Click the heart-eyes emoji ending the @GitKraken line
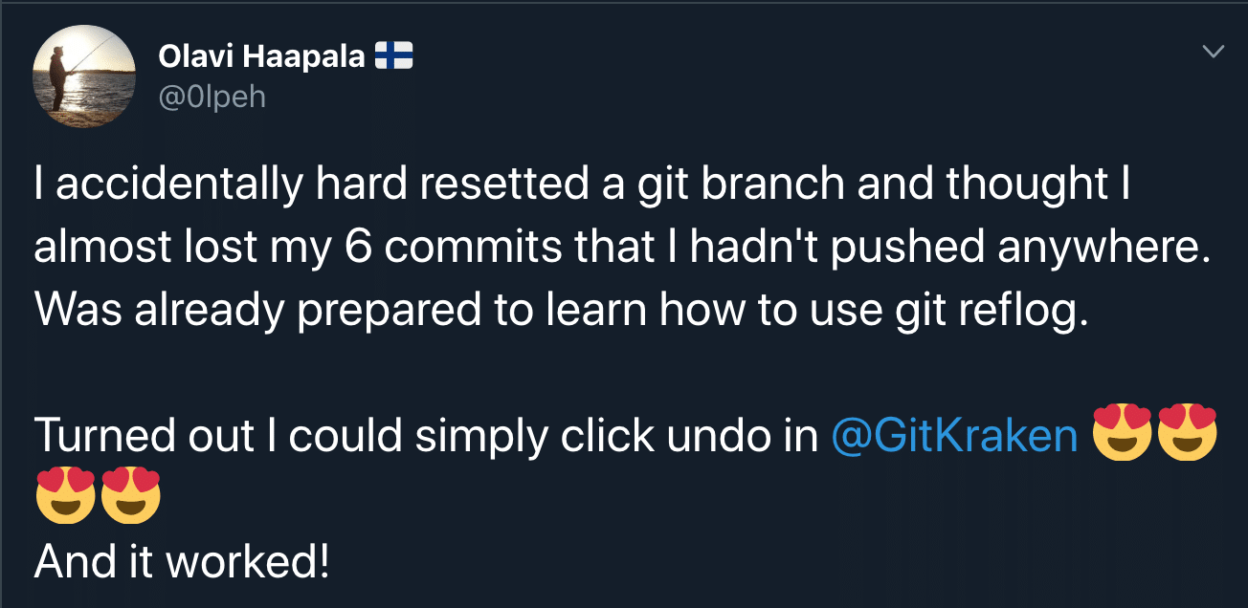 1187,434
